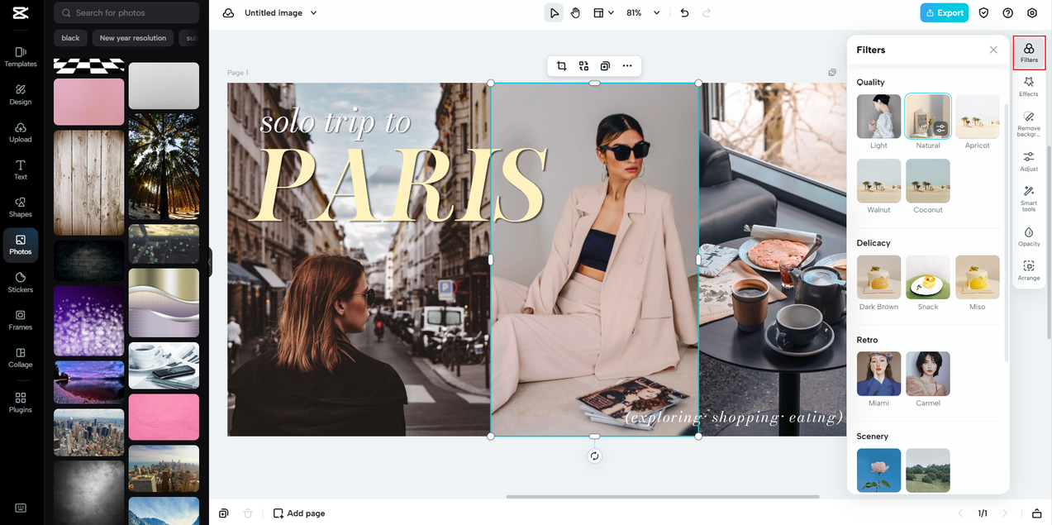Click the replace image icon
This screenshot has width=1052, height=525.
[583, 66]
